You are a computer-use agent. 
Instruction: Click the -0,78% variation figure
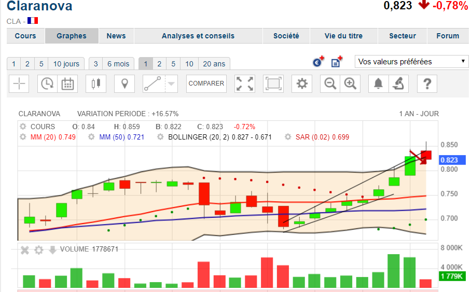(450, 6)
